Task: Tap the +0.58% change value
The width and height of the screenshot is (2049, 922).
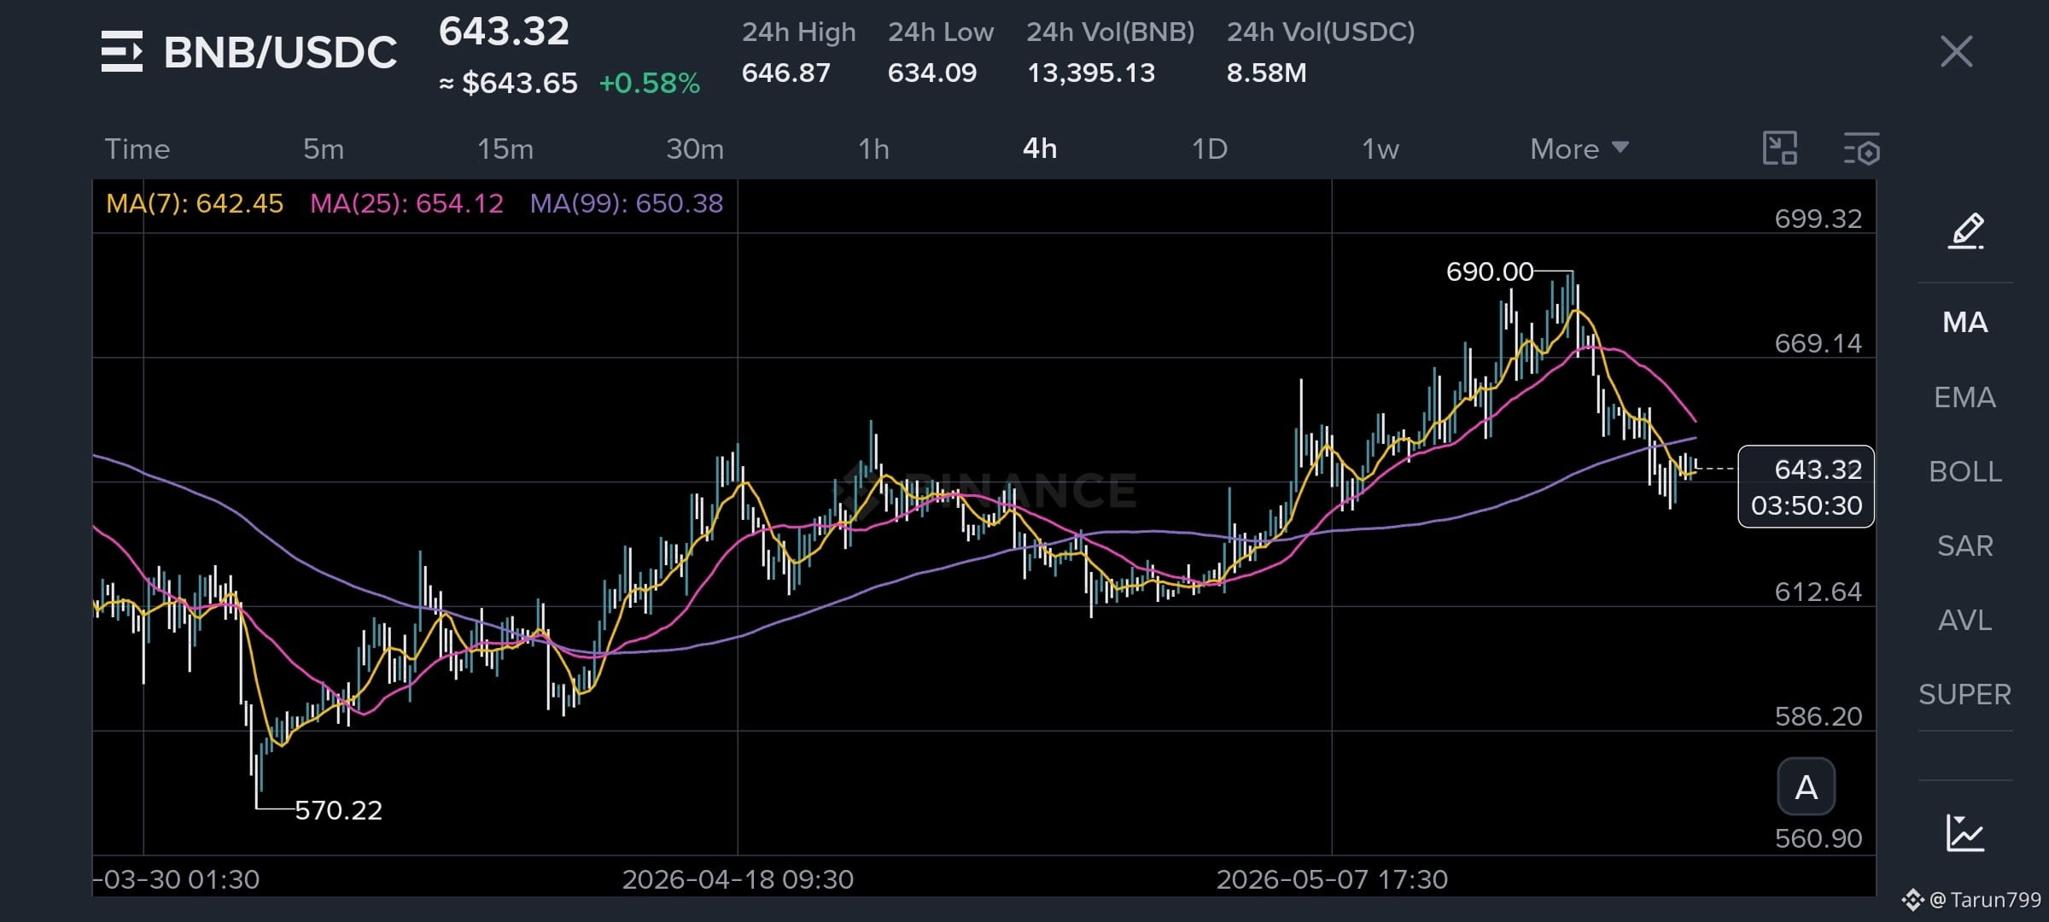Action: point(650,83)
